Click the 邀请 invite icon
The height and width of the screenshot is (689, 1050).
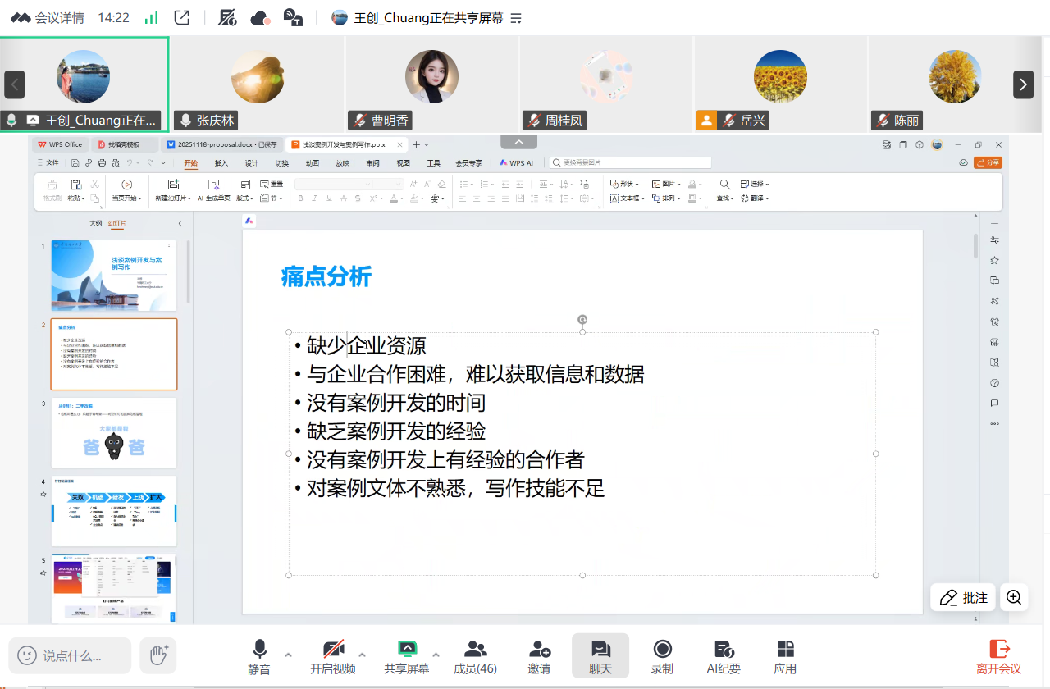539,650
